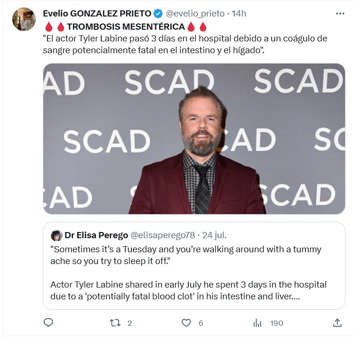Screen dimensions: 354x337
Task: Open the view analytics bar chart icon
Action: coord(257,322)
